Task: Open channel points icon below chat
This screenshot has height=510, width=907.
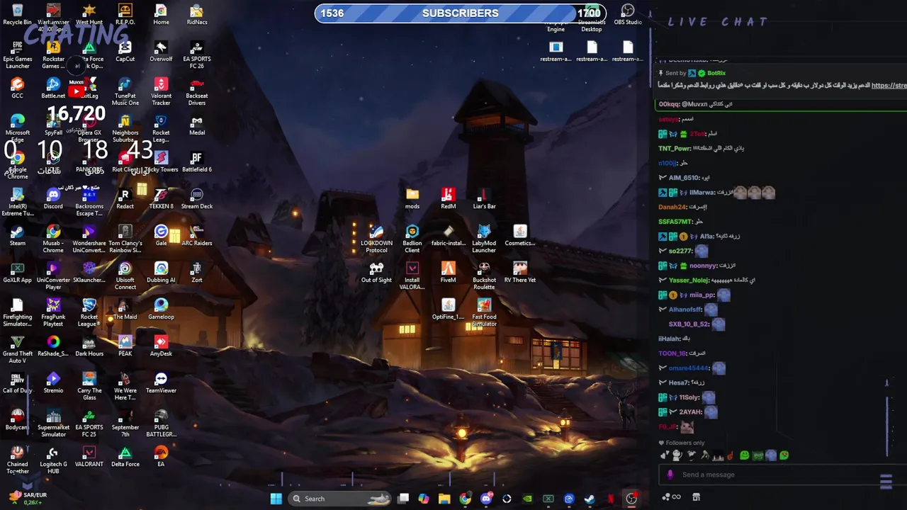Action: pos(671,497)
